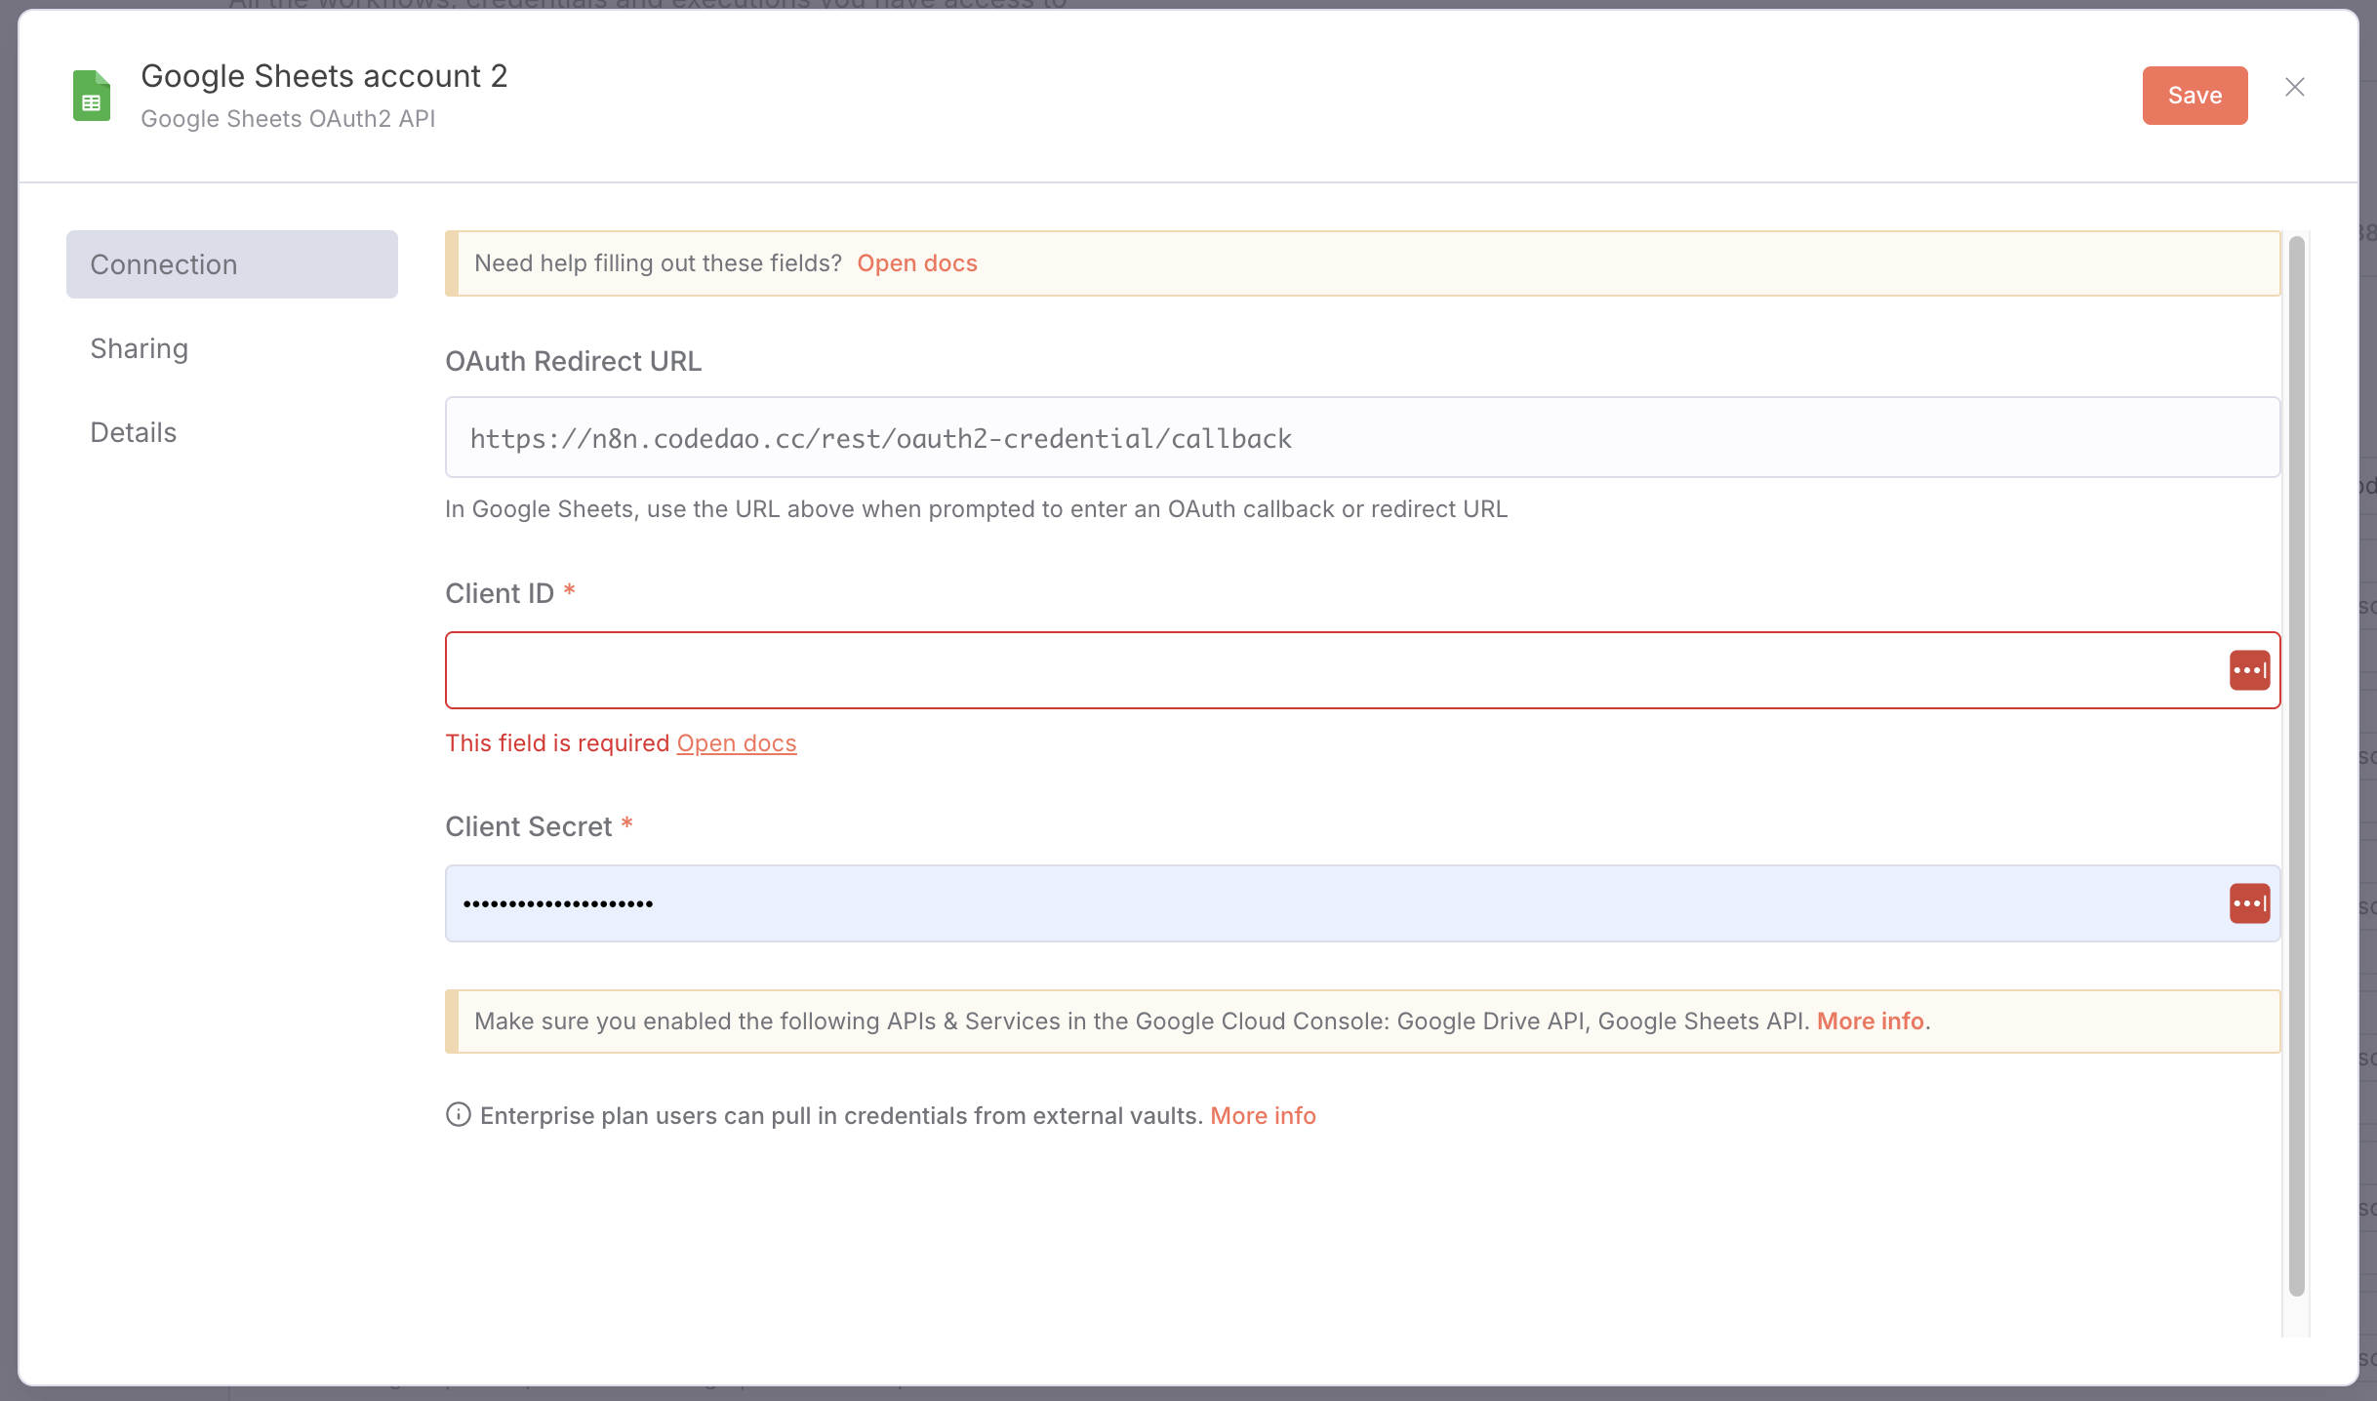Click the password manager icon in Client ID field
This screenshot has width=2377, height=1401.
pos(2249,670)
